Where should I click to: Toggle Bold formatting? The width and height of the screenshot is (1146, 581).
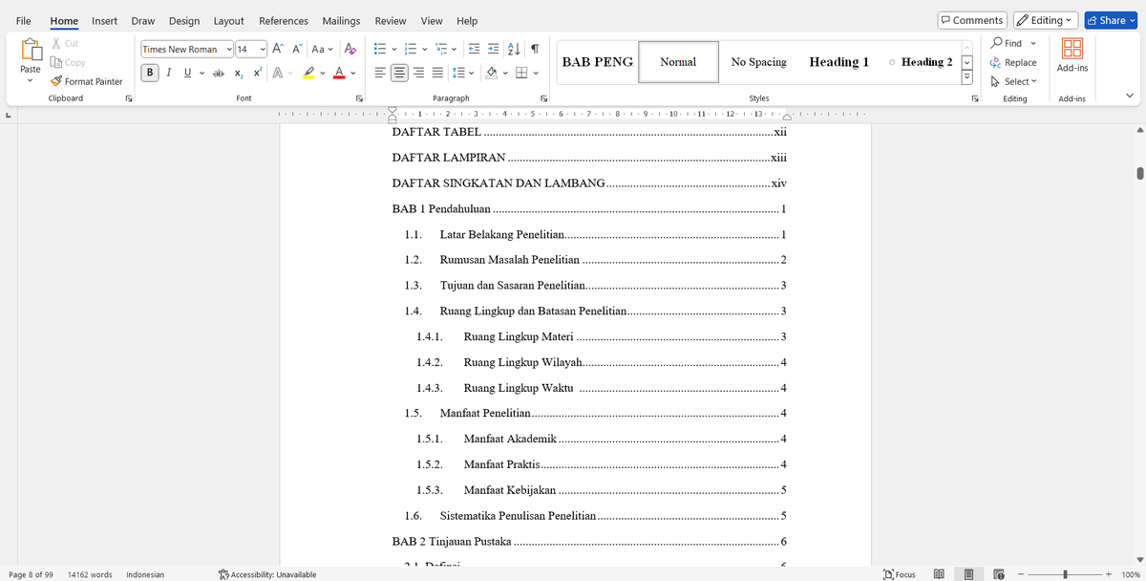[x=151, y=73]
